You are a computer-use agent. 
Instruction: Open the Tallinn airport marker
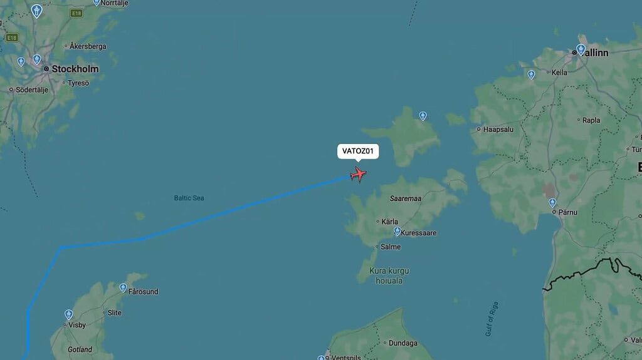(581, 50)
